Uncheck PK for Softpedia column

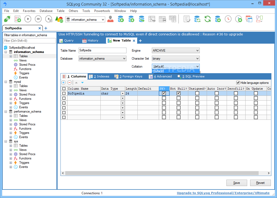pyautogui.click(x=164, y=93)
